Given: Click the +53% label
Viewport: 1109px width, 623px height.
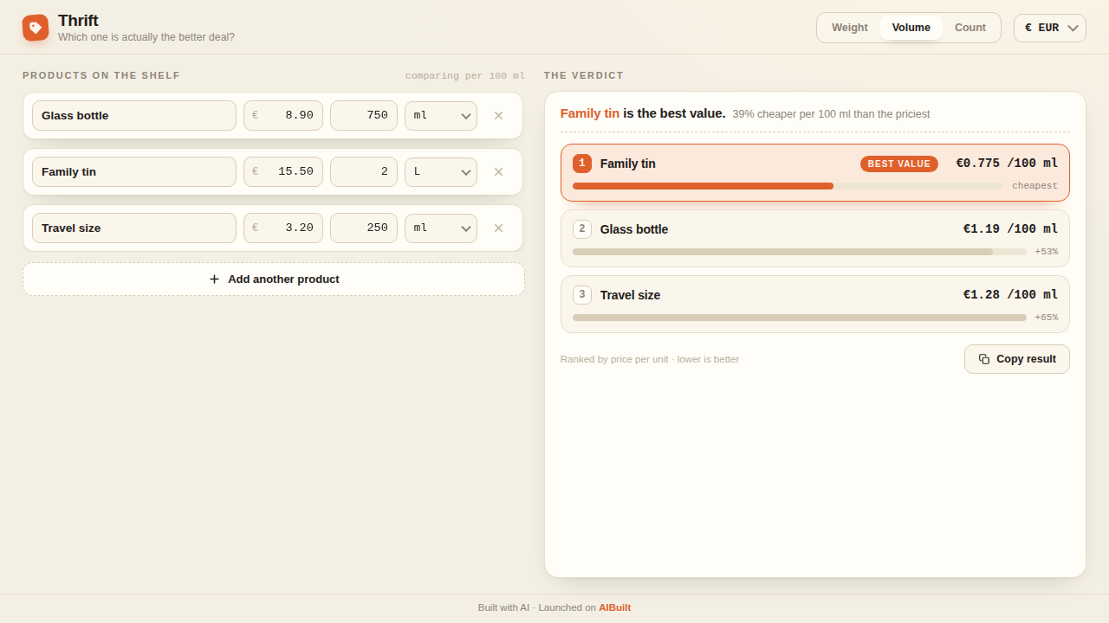Looking at the screenshot, I should tap(1046, 252).
